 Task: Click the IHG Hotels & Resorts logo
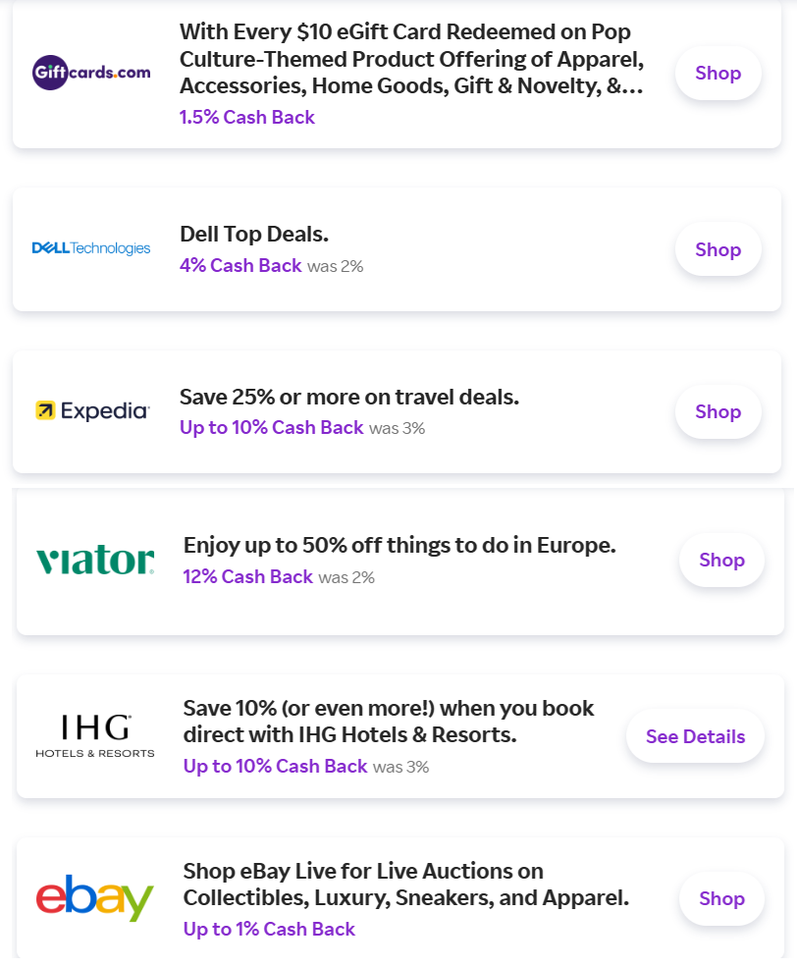coord(95,736)
